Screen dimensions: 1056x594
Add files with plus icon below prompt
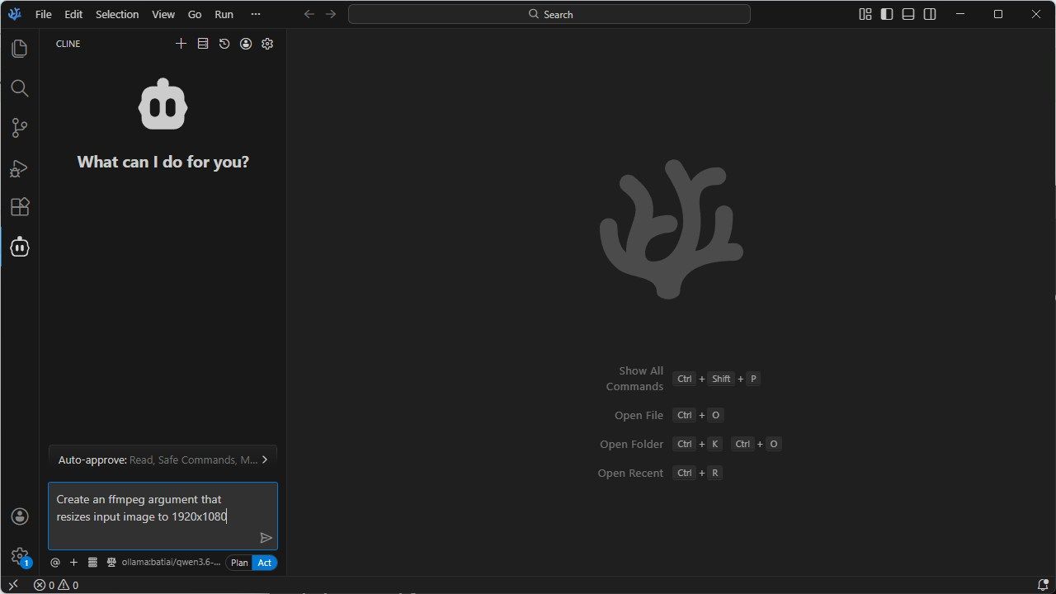73,563
